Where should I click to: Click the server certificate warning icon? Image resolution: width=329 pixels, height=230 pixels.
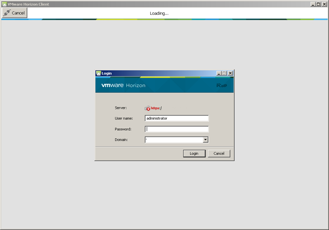tap(147, 108)
